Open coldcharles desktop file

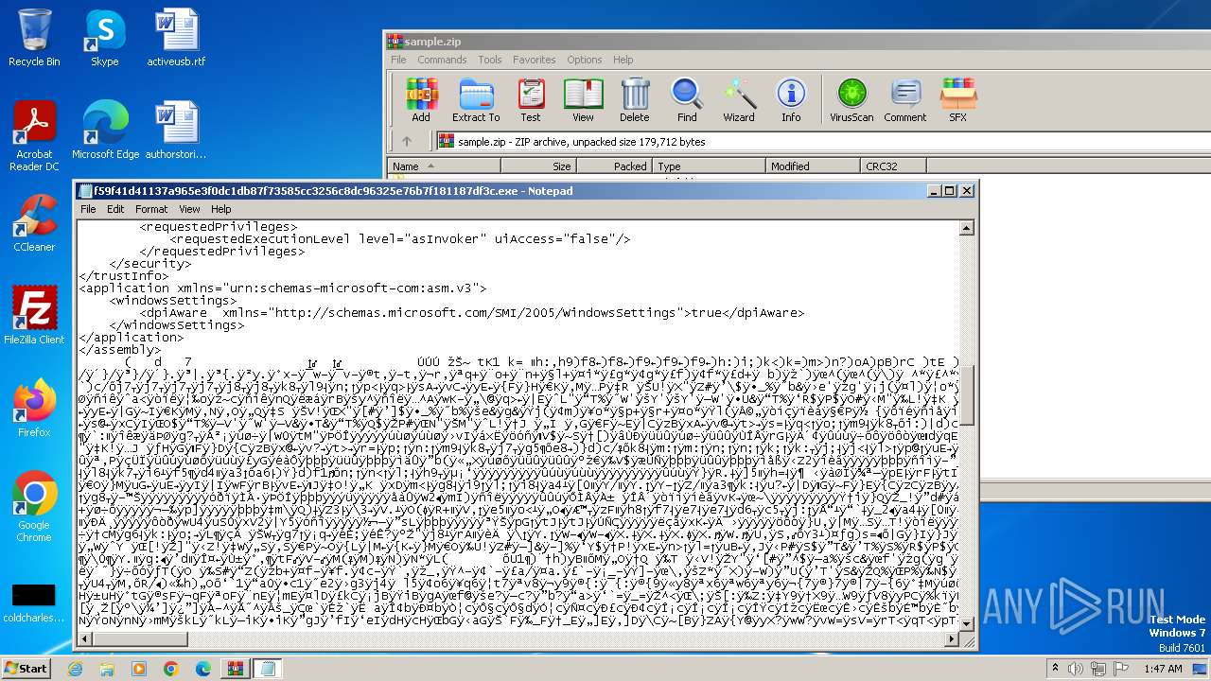[x=34, y=603]
